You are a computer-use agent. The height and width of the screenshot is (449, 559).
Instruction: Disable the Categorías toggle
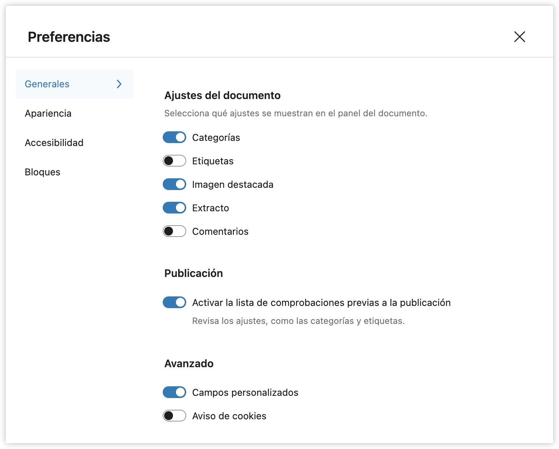point(174,138)
